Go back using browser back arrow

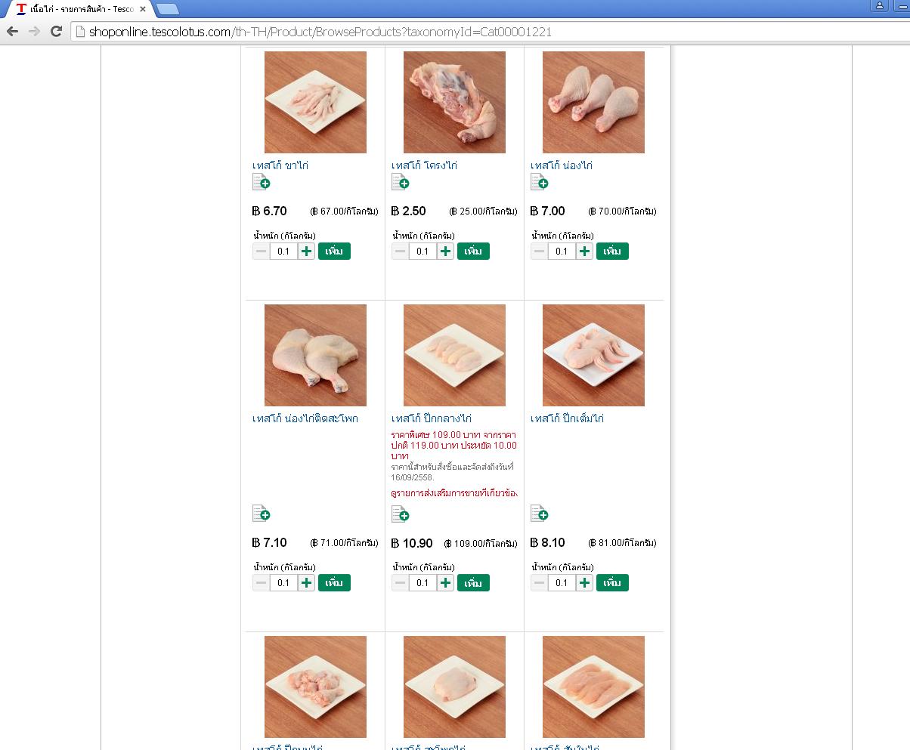pos(12,31)
